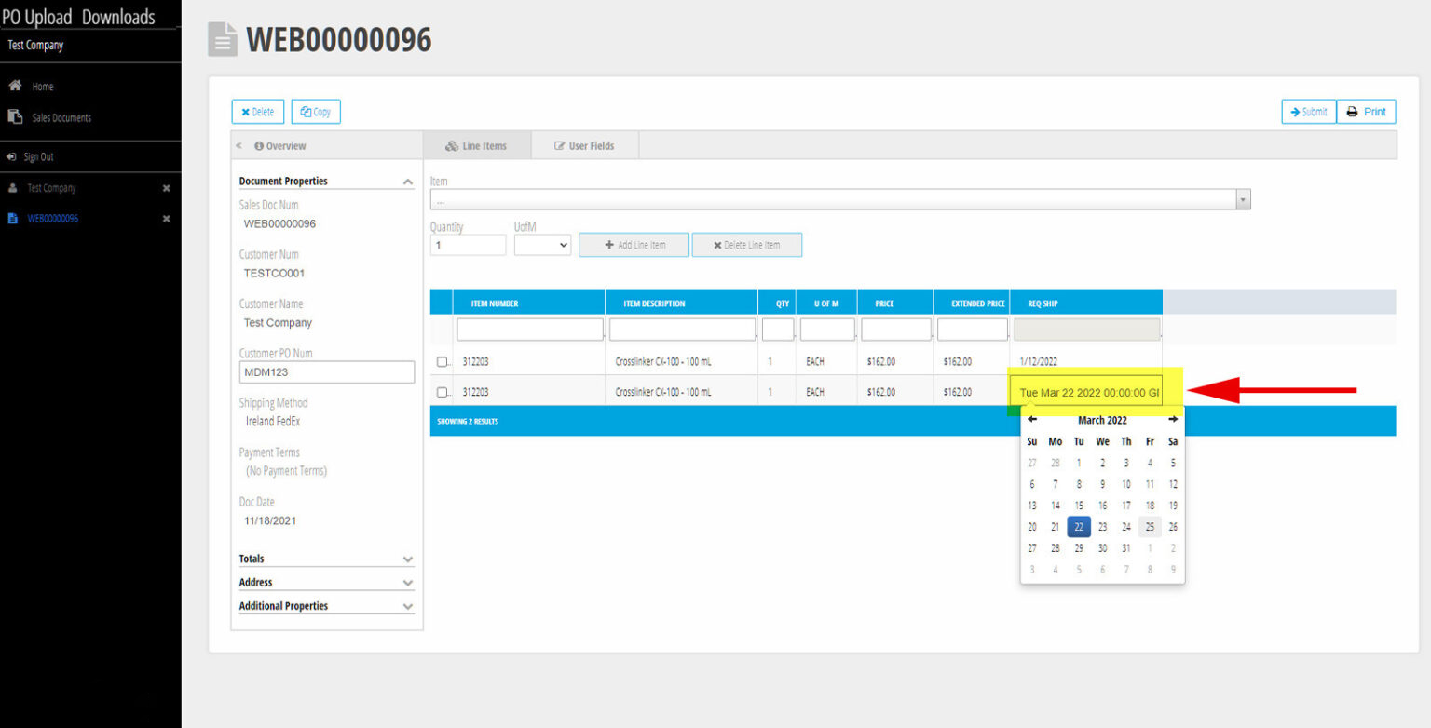Collapse the Overview panel with the double chevron
The width and height of the screenshot is (1431, 728).
pos(238,146)
